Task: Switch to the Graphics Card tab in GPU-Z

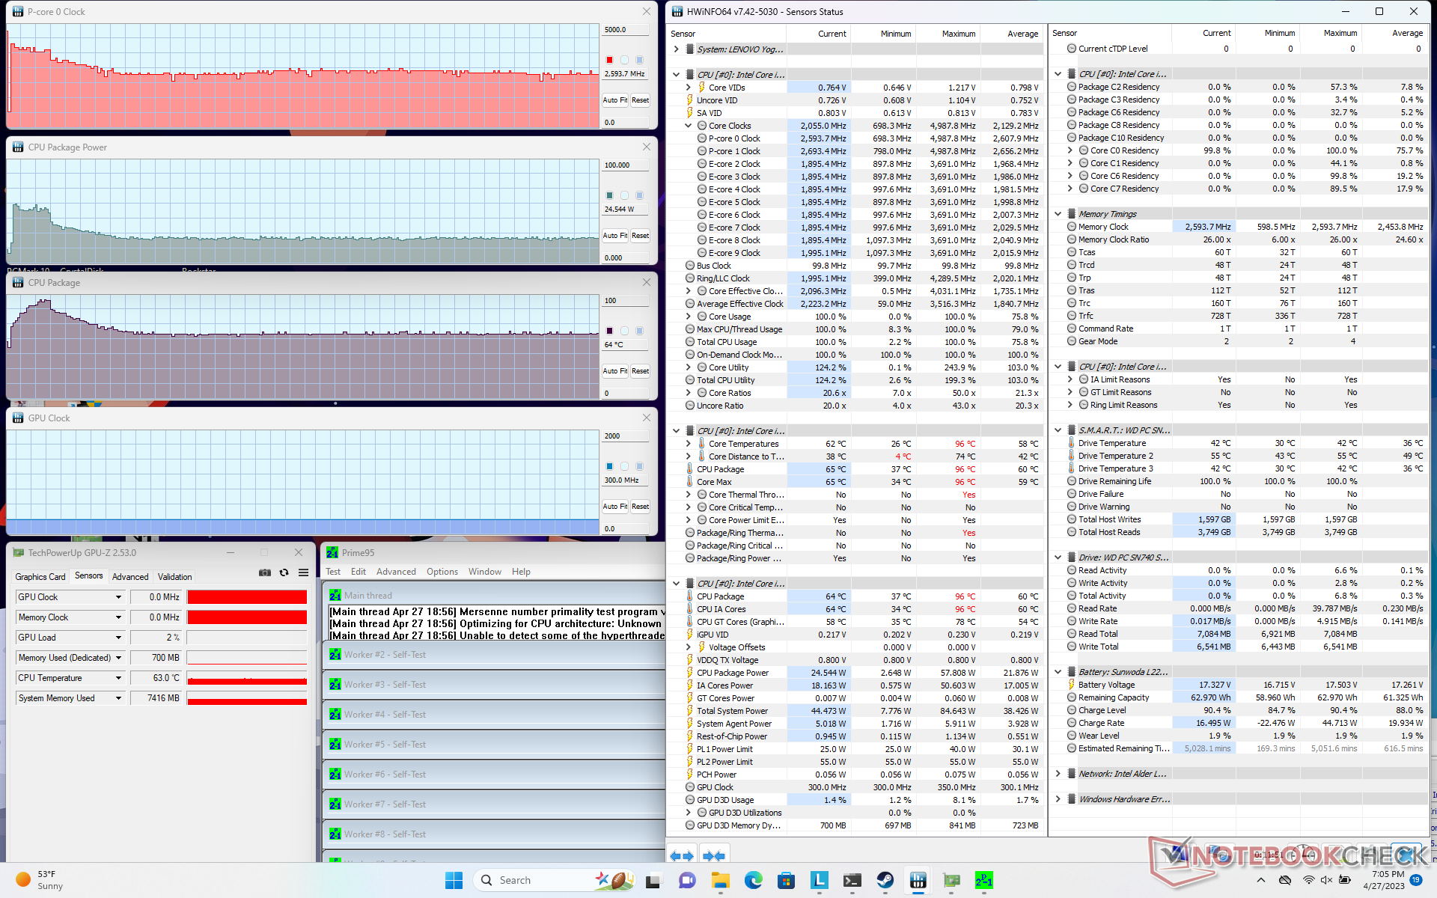Action: [x=40, y=577]
